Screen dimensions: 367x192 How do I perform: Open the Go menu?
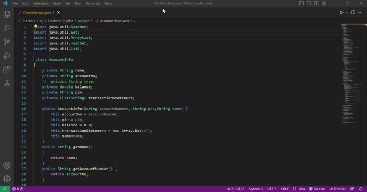pyautogui.click(x=68, y=3)
